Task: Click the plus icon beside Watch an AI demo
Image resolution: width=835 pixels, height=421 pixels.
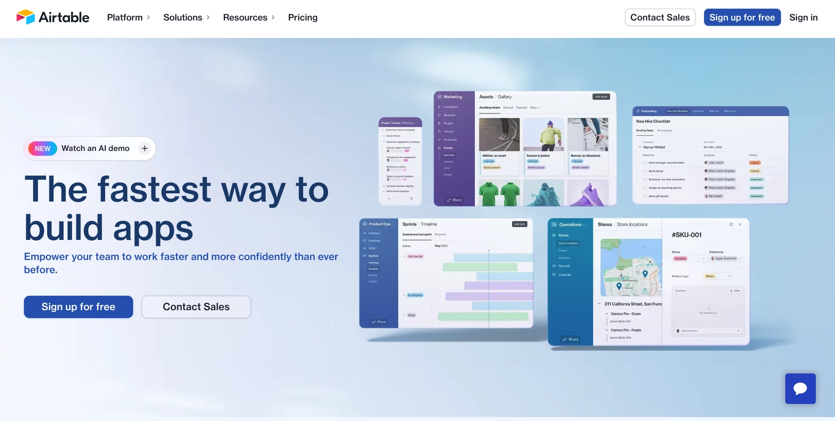Action: (x=145, y=148)
